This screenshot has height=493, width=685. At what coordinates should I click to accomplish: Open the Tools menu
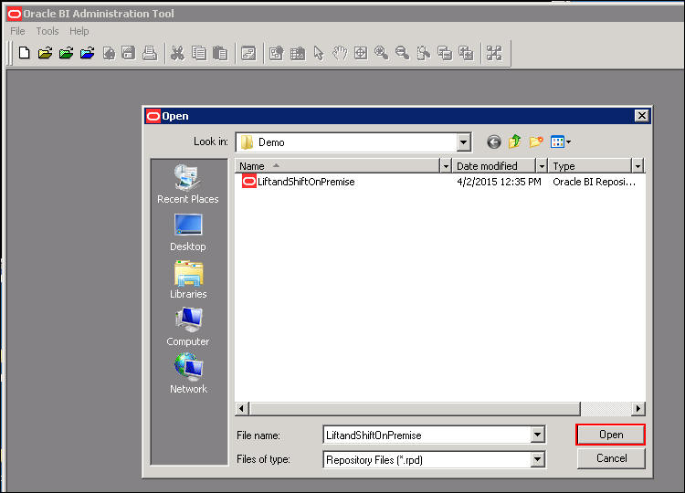(x=47, y=31)
